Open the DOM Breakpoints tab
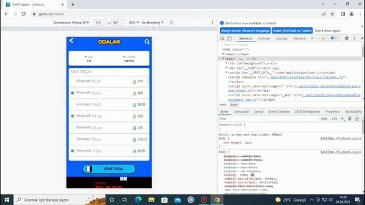This screenshot has width=365, height=205. (307, 112)
